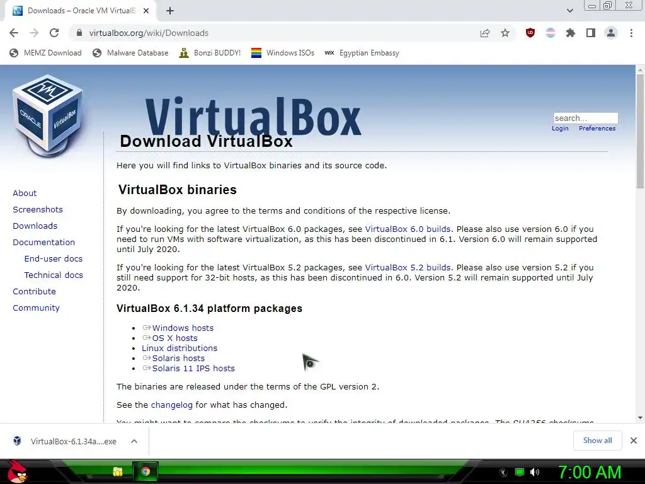Open End-user docs in sidebar
645x484 pixels.
tap(54, 258)
